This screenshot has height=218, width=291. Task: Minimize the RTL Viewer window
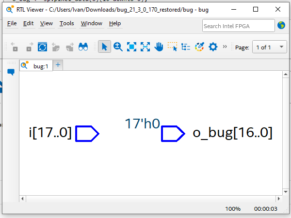pyautogui.click(x=234, y=9)
